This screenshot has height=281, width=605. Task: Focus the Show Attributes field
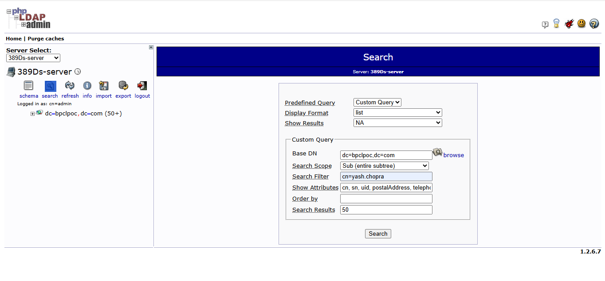click(x=386, y=187)
